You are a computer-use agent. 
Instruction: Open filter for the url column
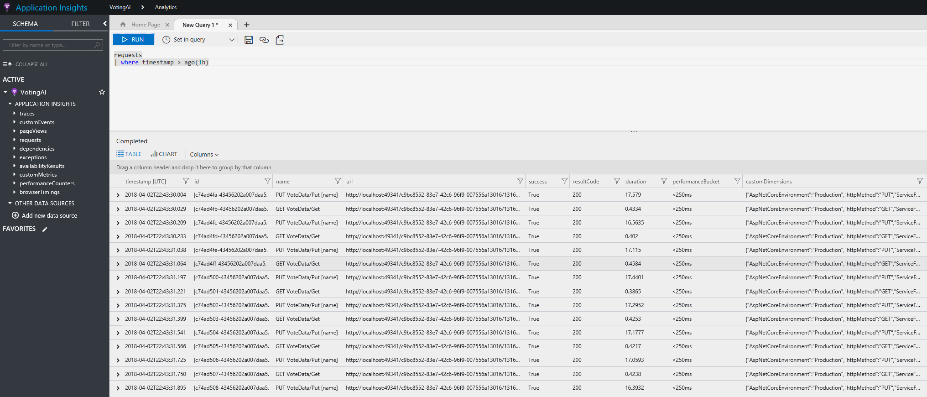pos(520,181)
